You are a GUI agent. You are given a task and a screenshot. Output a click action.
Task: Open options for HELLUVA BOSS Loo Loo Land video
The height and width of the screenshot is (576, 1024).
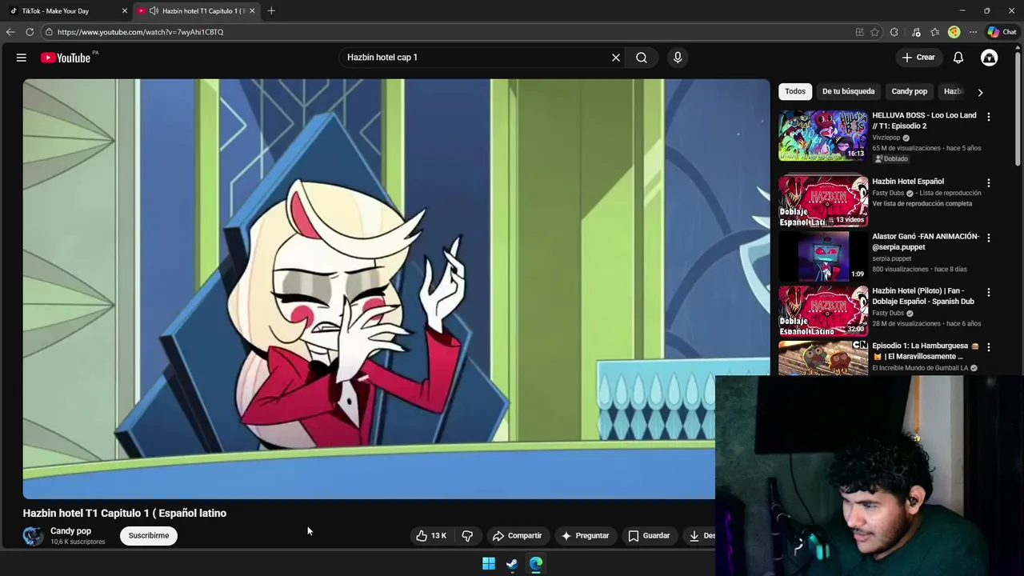coord(989,117)
